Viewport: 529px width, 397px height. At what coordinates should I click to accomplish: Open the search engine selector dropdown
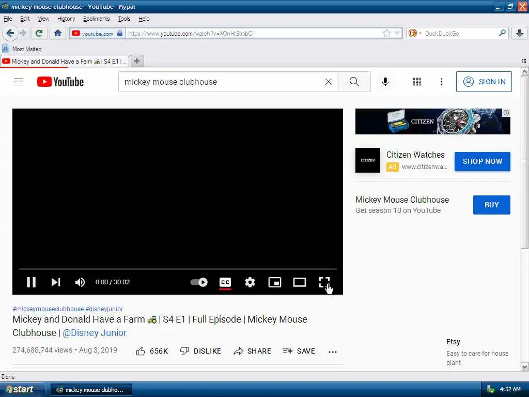coord(415,33)
